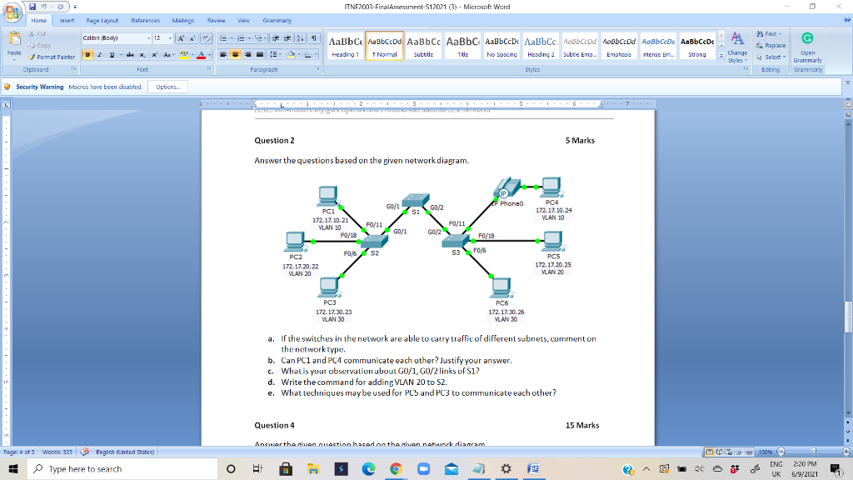The height and width of the screenshot is (480, 853).
Task: Toggle center text alignment
Action: click(x=236, y=54)
